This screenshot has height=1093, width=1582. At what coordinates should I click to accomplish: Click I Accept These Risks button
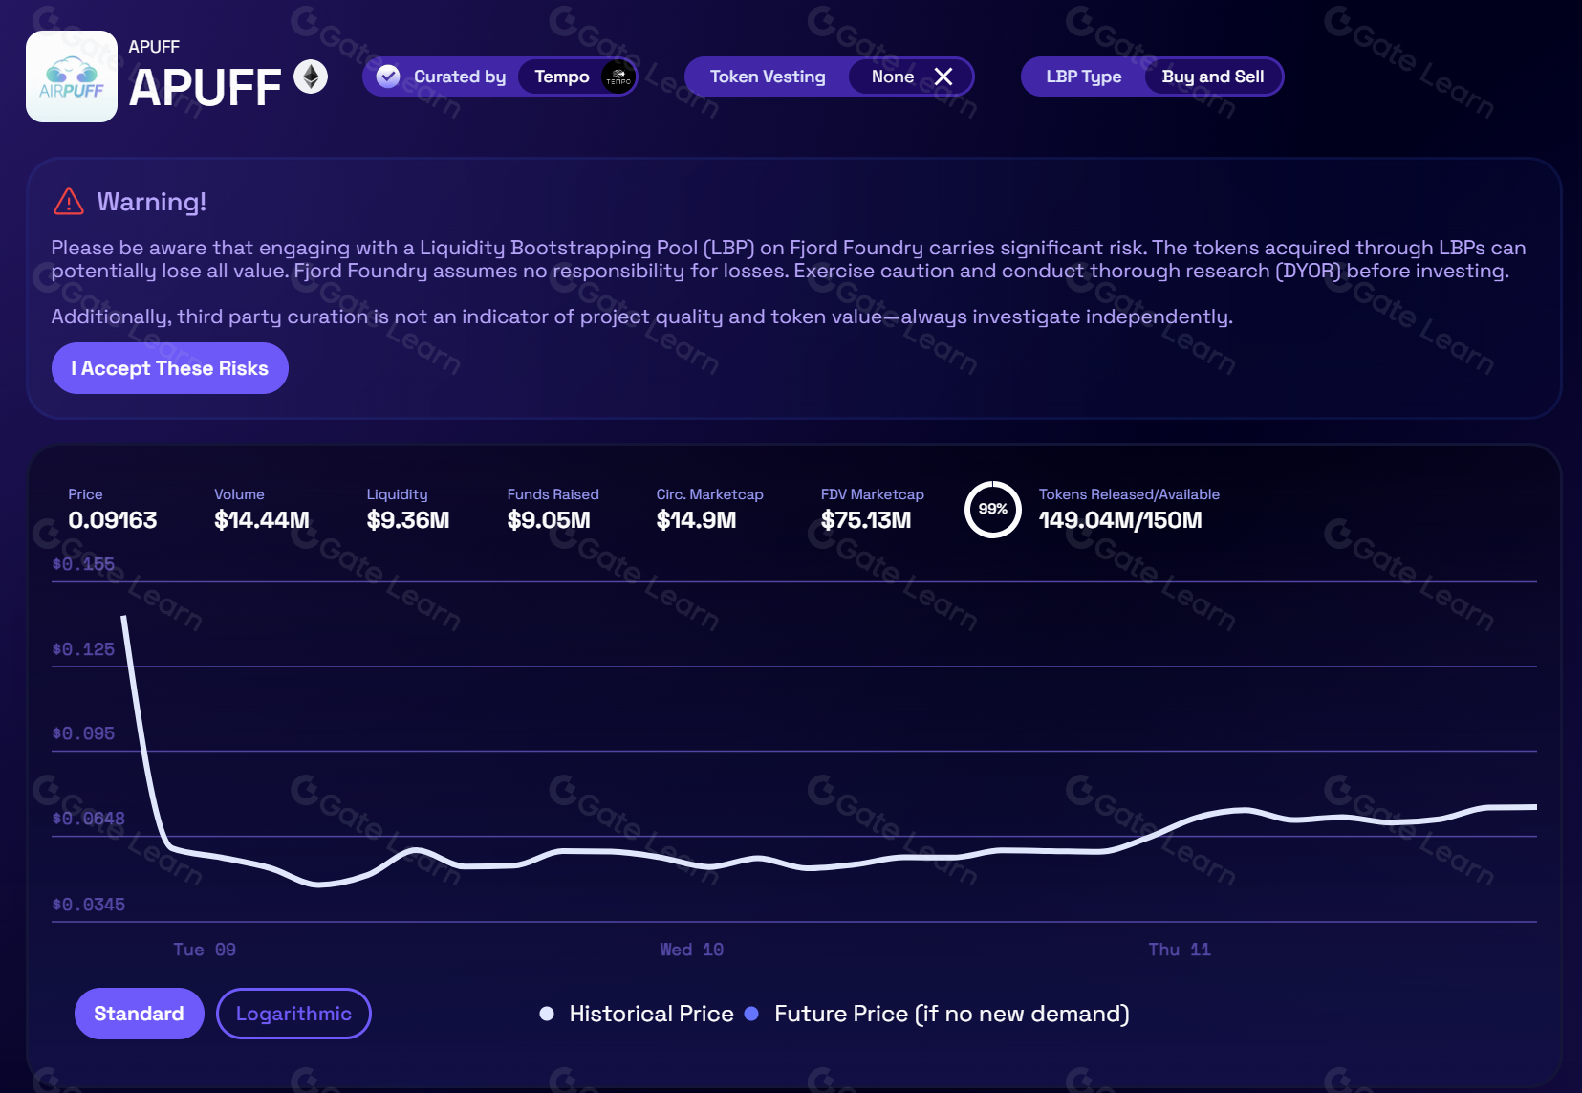coord(170,368)
